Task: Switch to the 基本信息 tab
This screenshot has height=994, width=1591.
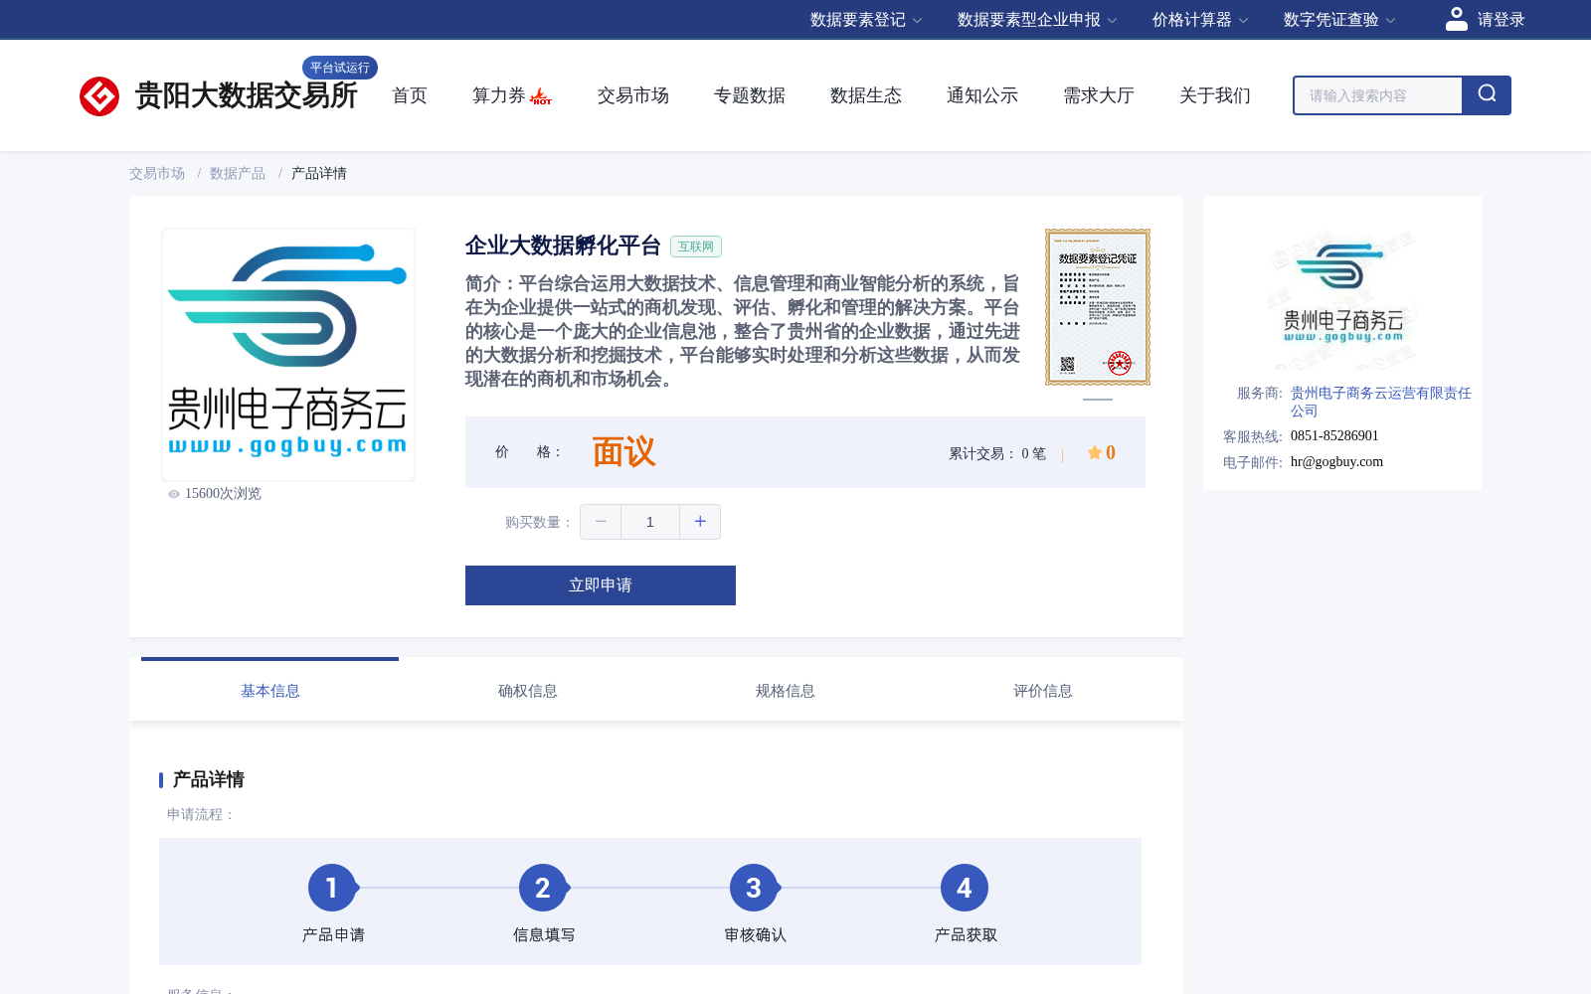Action: 269,690
